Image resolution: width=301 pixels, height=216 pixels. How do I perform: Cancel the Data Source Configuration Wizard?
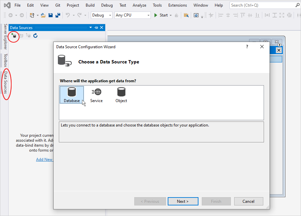(248, 201)
